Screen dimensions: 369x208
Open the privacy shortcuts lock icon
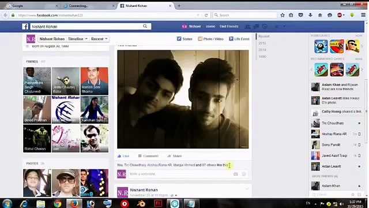click(x=277, y=27)
